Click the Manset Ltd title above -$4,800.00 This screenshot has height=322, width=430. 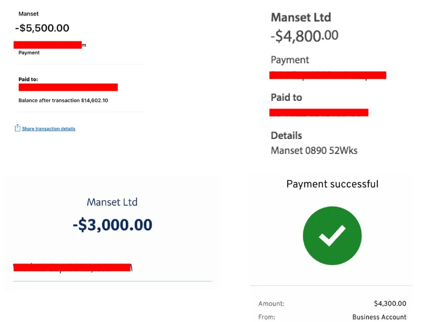click(x=300, y=17)
